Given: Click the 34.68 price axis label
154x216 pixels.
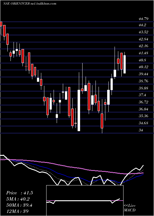Looking at the screenshot, I should pyautogui.click(x=144, y=123).
